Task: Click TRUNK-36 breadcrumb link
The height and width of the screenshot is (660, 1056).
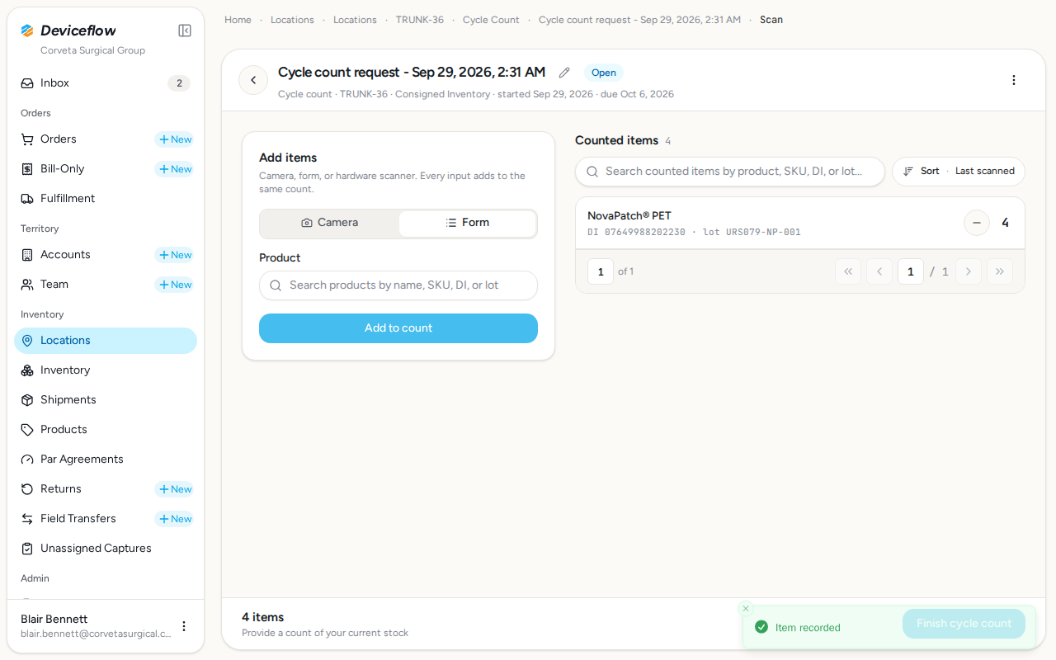Action: click(420, 20)
